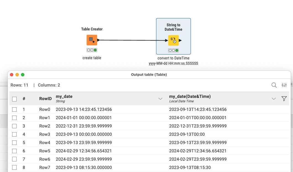Tick the checkbox for Row3
The image size is (293, 172).
tap(14, 134)
